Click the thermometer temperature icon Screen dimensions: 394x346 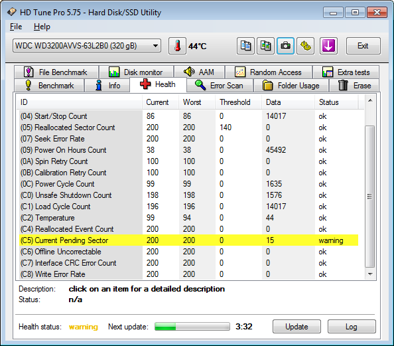point(177,46)
